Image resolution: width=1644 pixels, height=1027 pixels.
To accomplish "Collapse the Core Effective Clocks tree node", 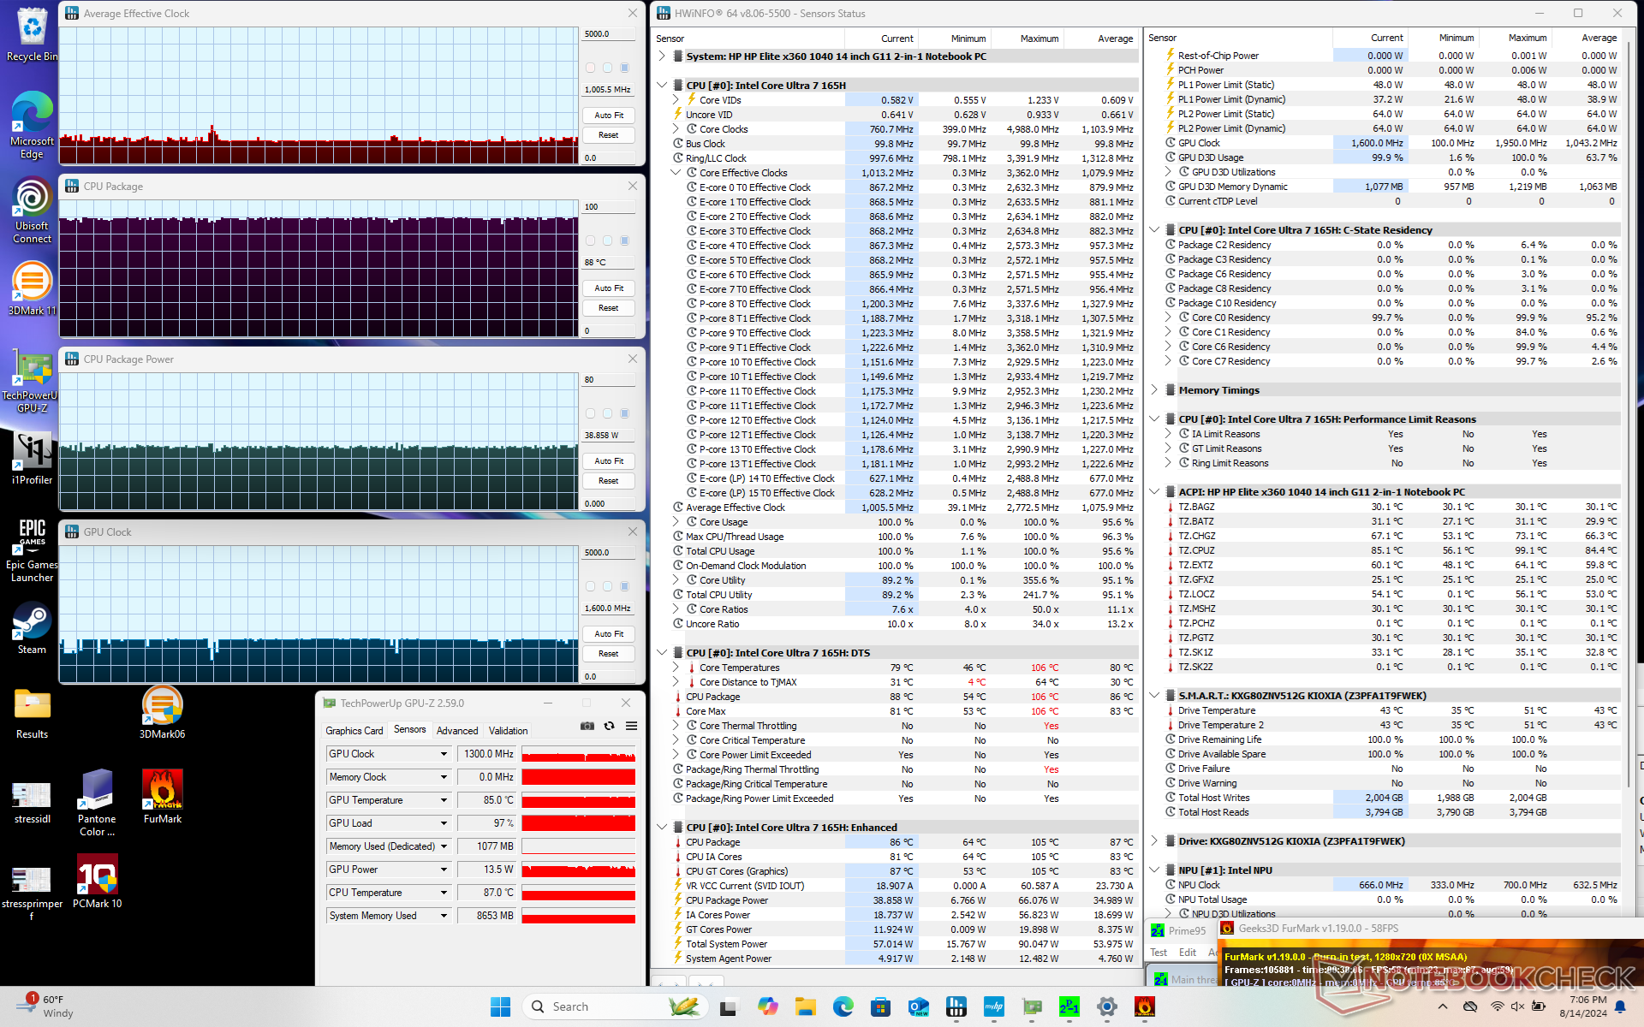I will (676, 173).
